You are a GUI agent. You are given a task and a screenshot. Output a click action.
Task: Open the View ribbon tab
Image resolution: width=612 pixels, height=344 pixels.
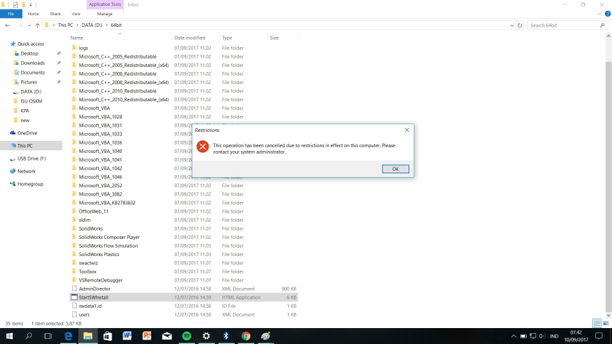click(x=76, y=13)
